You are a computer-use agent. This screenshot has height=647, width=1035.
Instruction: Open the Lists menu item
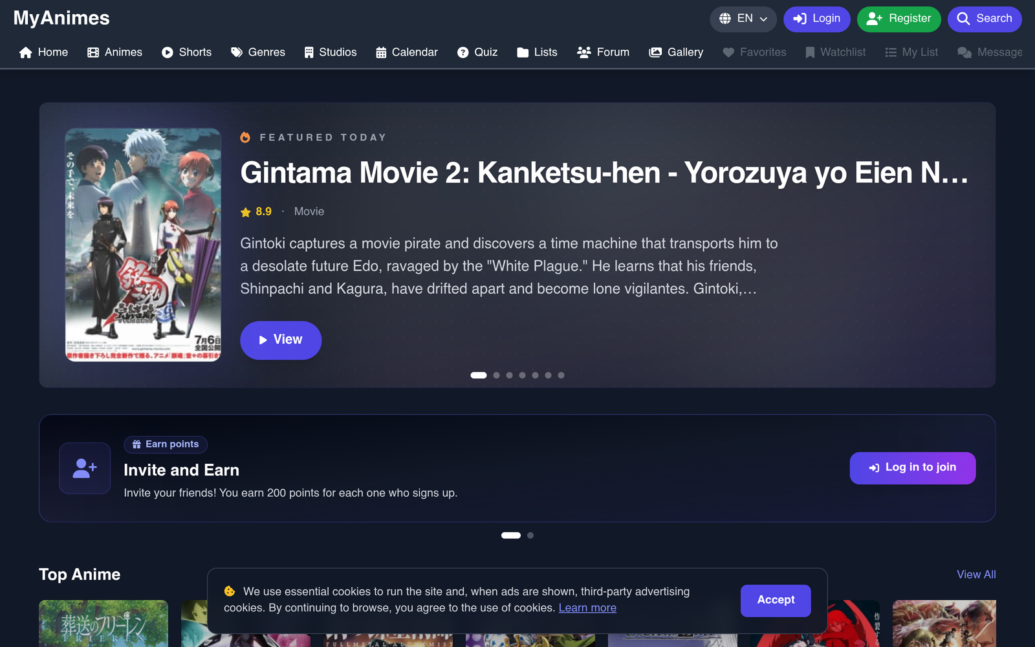(537, 52)
